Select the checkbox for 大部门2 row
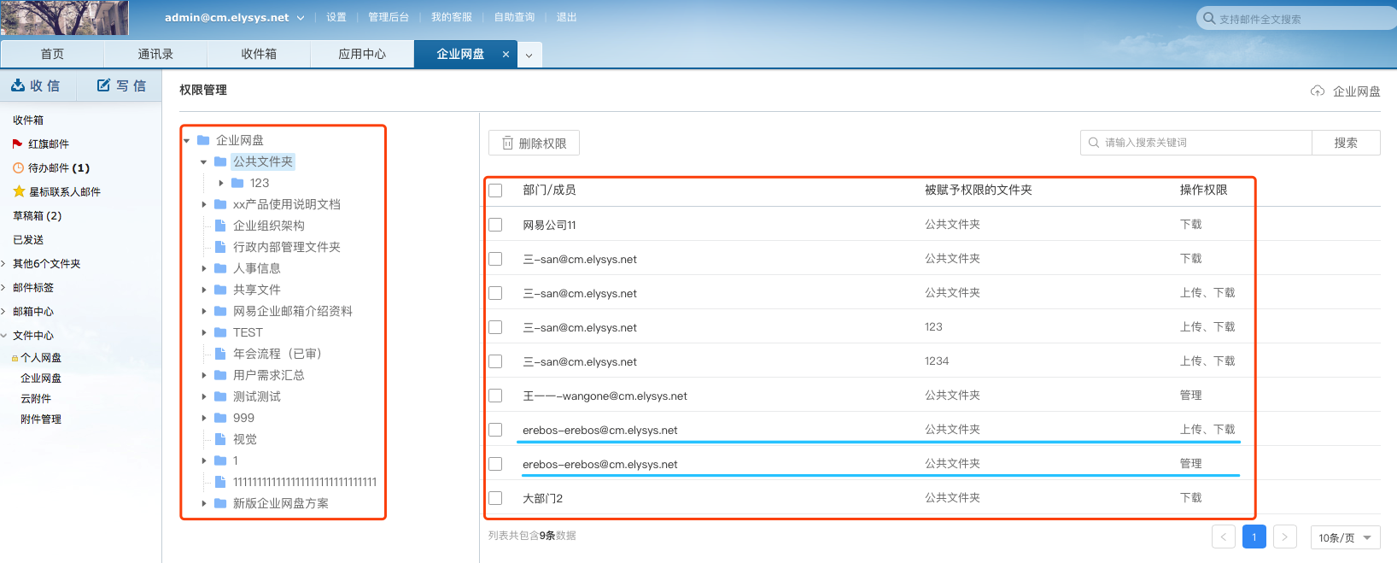 [495, 498]
